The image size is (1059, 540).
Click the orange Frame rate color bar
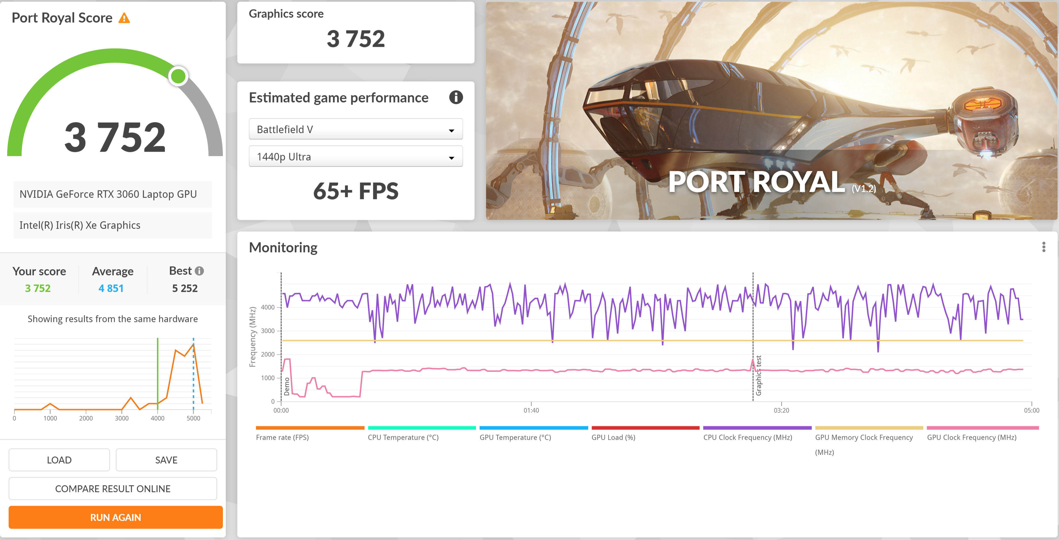(x=310, y=428)
